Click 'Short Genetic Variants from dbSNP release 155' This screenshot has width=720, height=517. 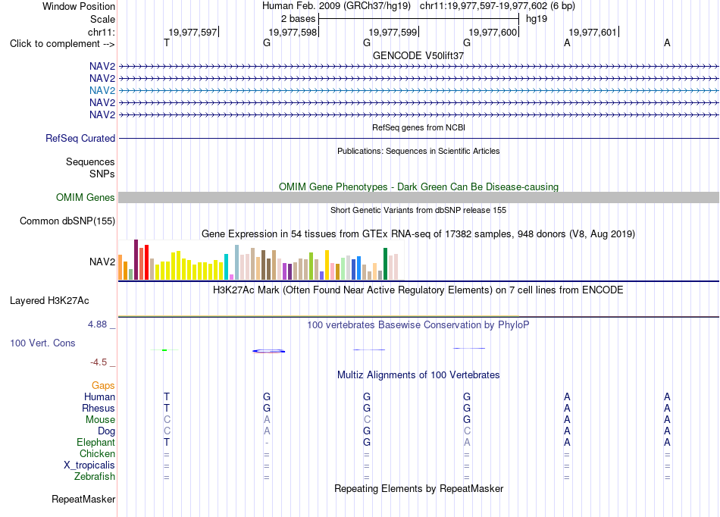tap(418, 210)
